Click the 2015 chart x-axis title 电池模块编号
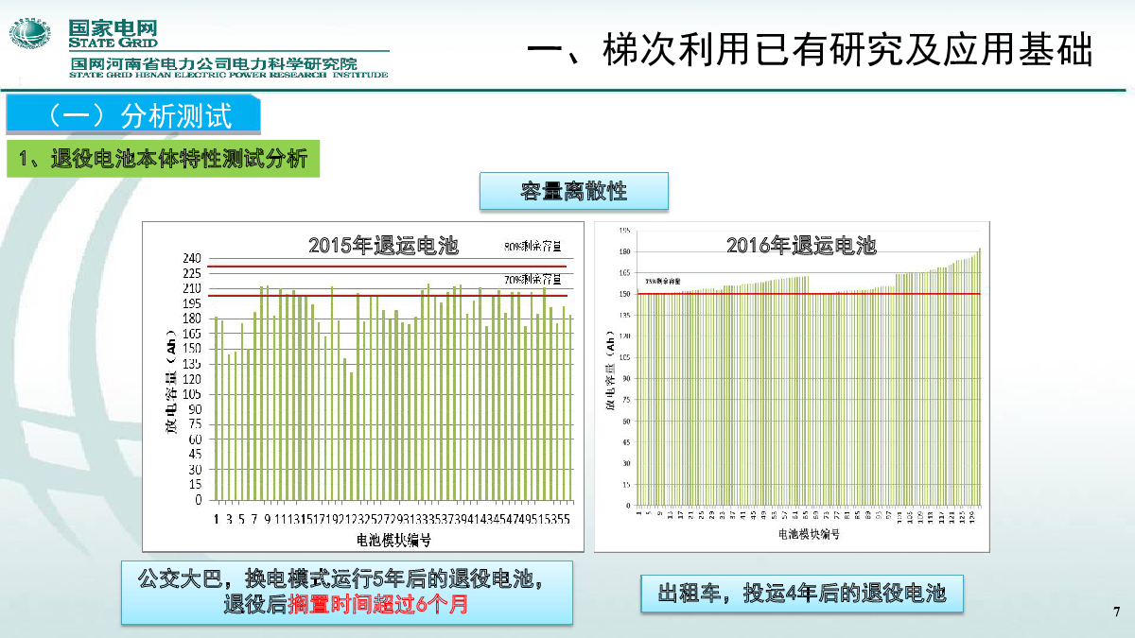1135x638 pixels. pyautogui.click(x=393, y=540)
